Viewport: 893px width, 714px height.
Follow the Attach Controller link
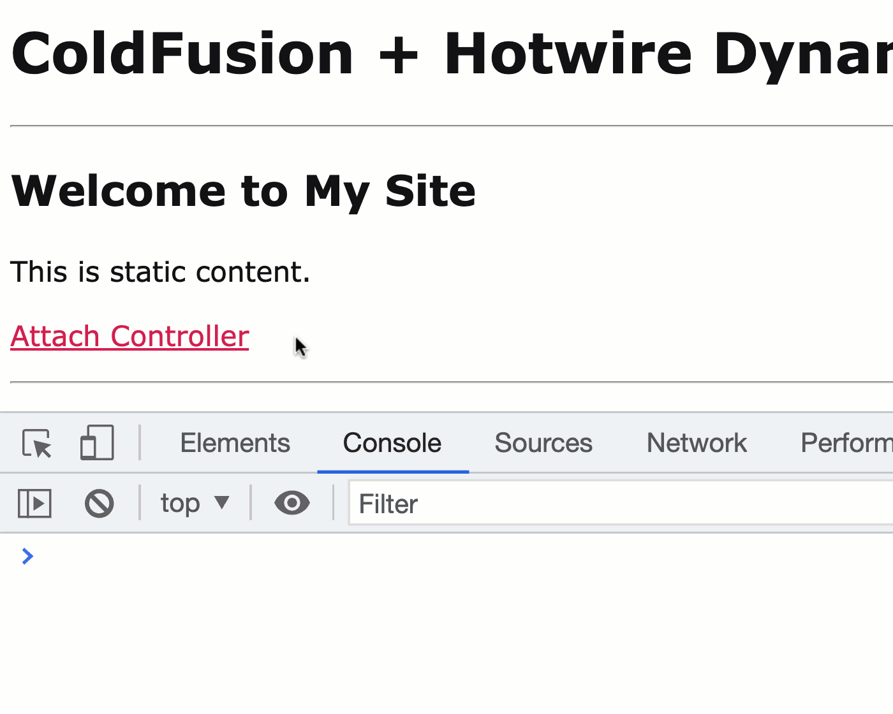(129, 336)
